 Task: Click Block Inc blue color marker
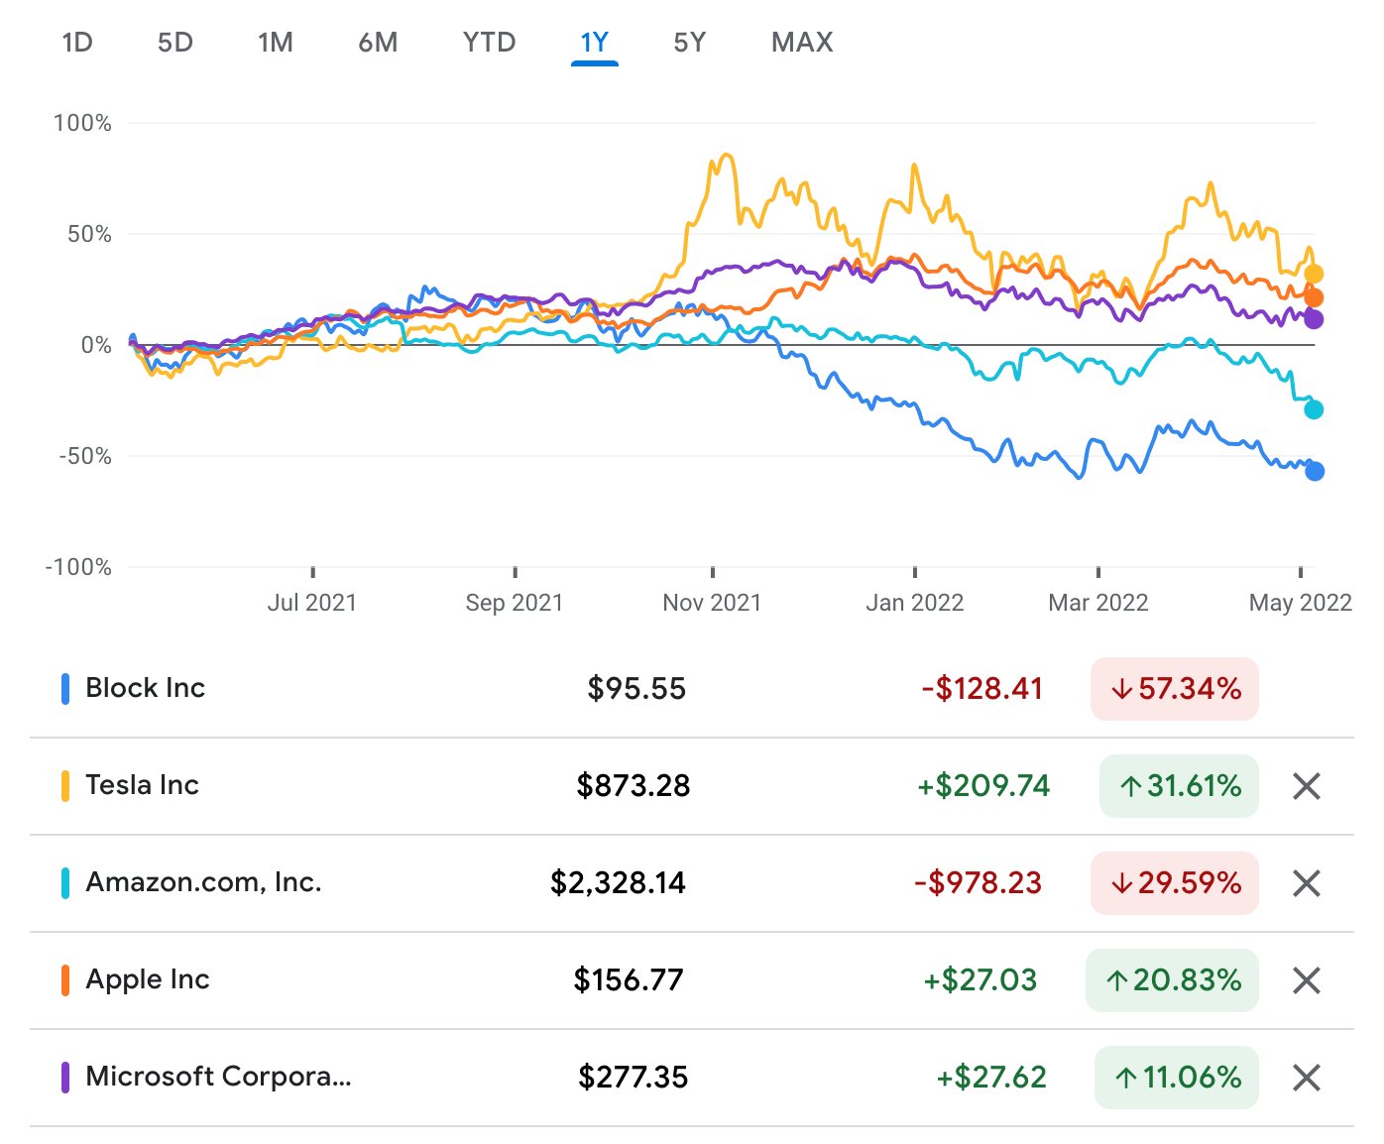pyautogui.click(x=65, y=689)
